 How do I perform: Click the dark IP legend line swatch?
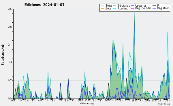pos(154,6)
